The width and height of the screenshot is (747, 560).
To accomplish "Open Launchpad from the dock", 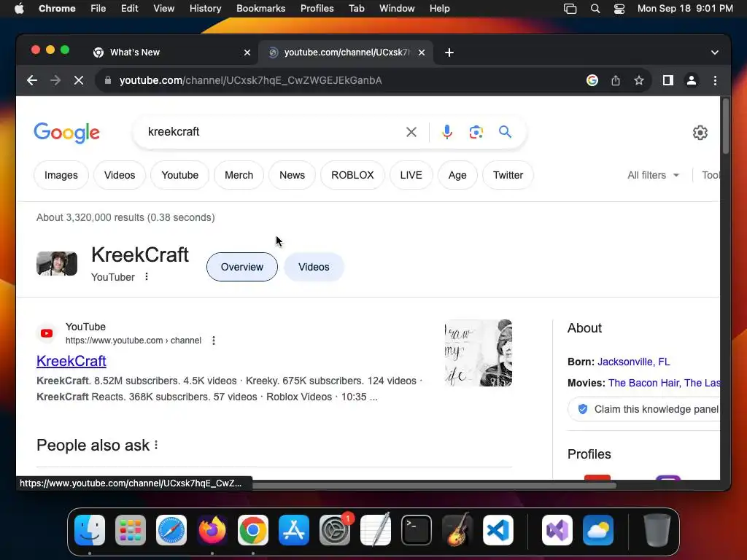I will (130, 530).
